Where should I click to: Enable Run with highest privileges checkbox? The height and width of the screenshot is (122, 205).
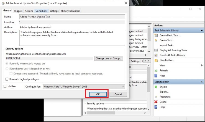coord(7,79)
